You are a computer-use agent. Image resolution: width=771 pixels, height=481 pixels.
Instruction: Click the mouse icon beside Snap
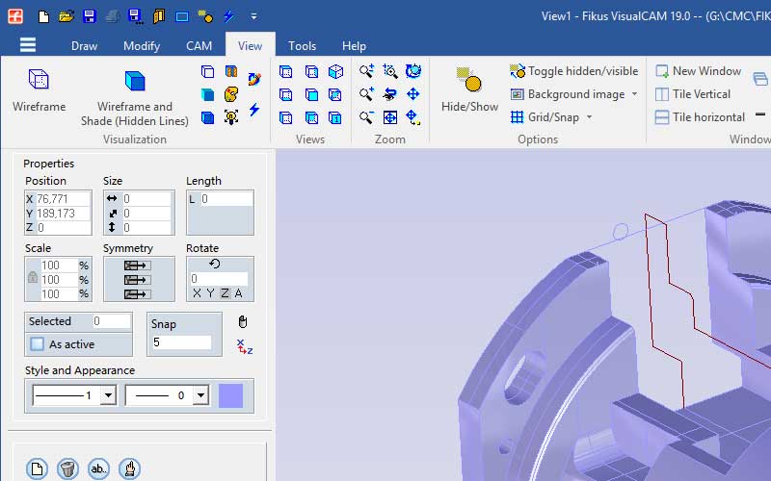(x=243, y=322)
